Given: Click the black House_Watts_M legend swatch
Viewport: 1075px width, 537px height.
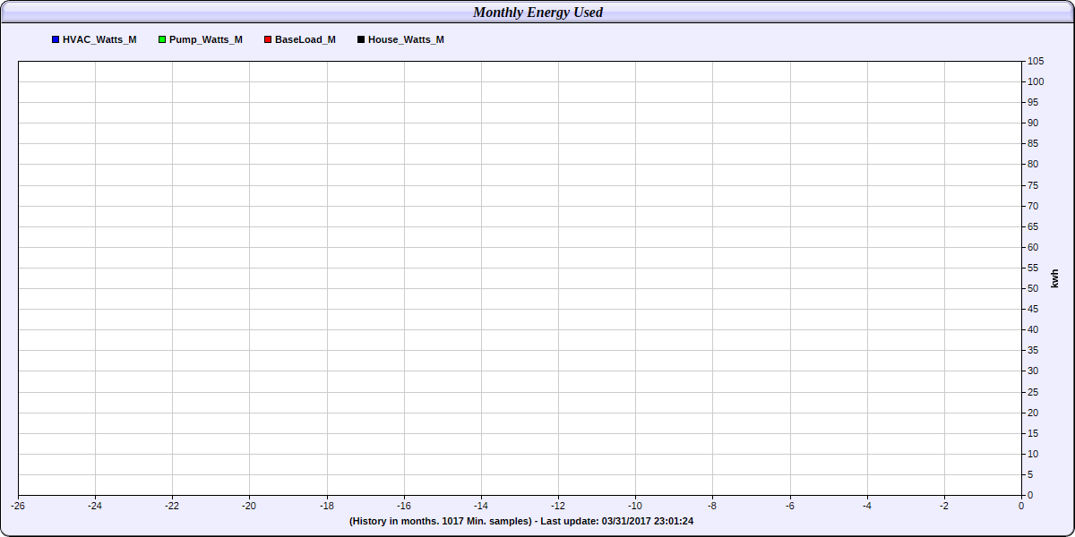Looking at the screenshot, I should coord(361,40).
